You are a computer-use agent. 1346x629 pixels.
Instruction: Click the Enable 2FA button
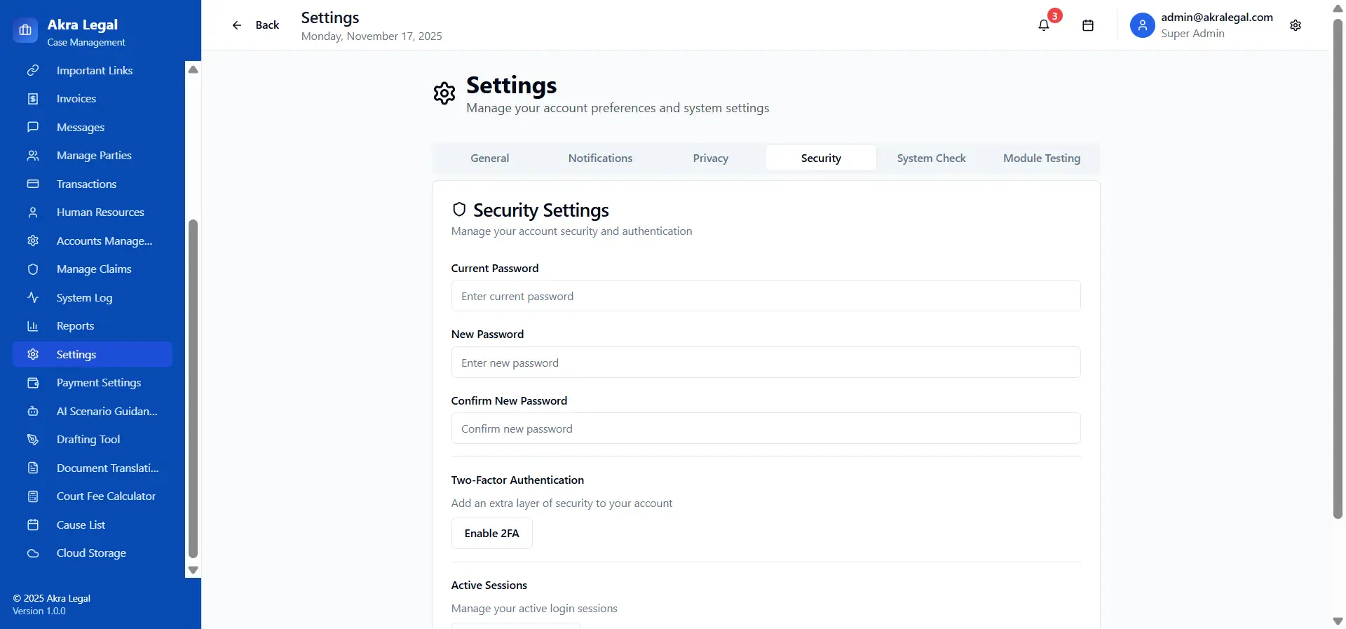(491, 534)
